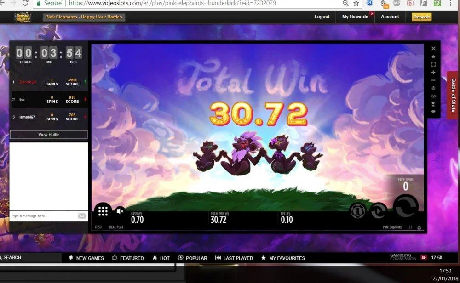Click the View Battle button

point(49,135)
